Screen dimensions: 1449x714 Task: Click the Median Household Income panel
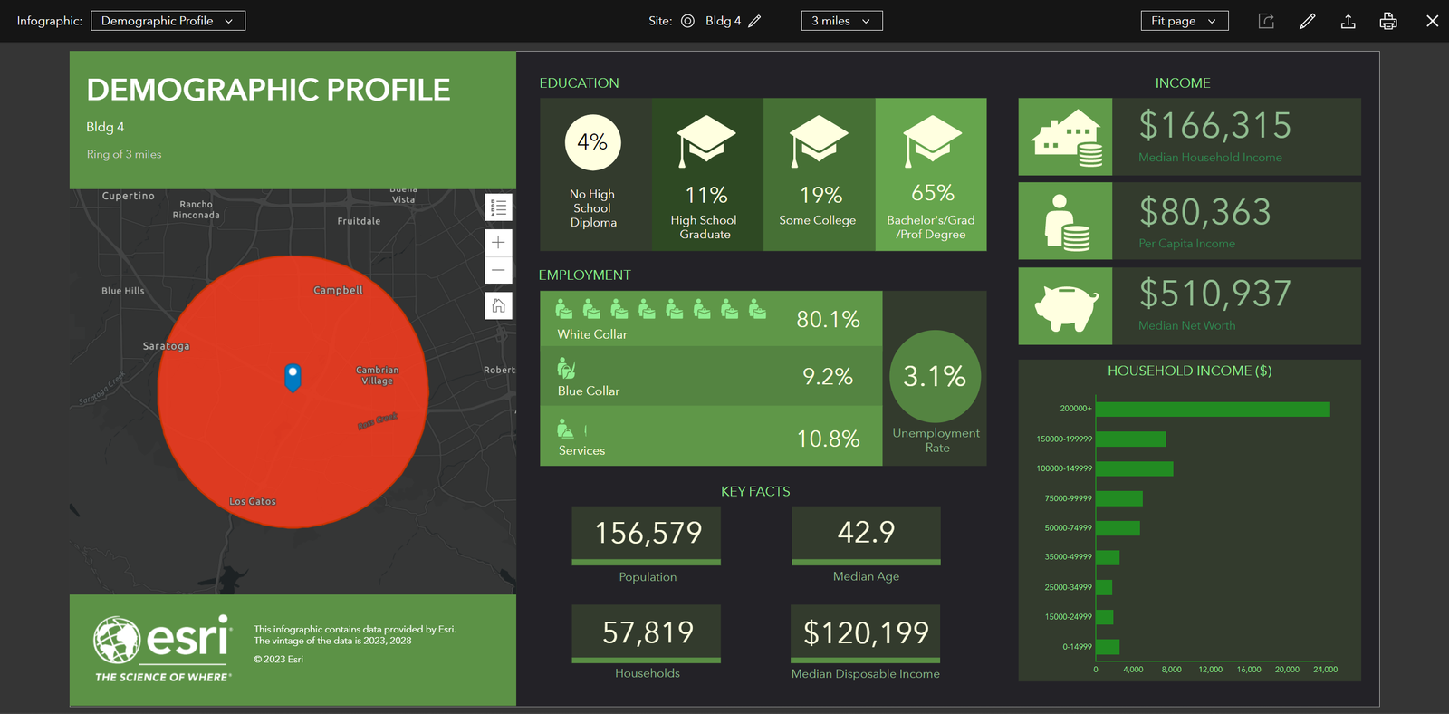click(1189, 137)
